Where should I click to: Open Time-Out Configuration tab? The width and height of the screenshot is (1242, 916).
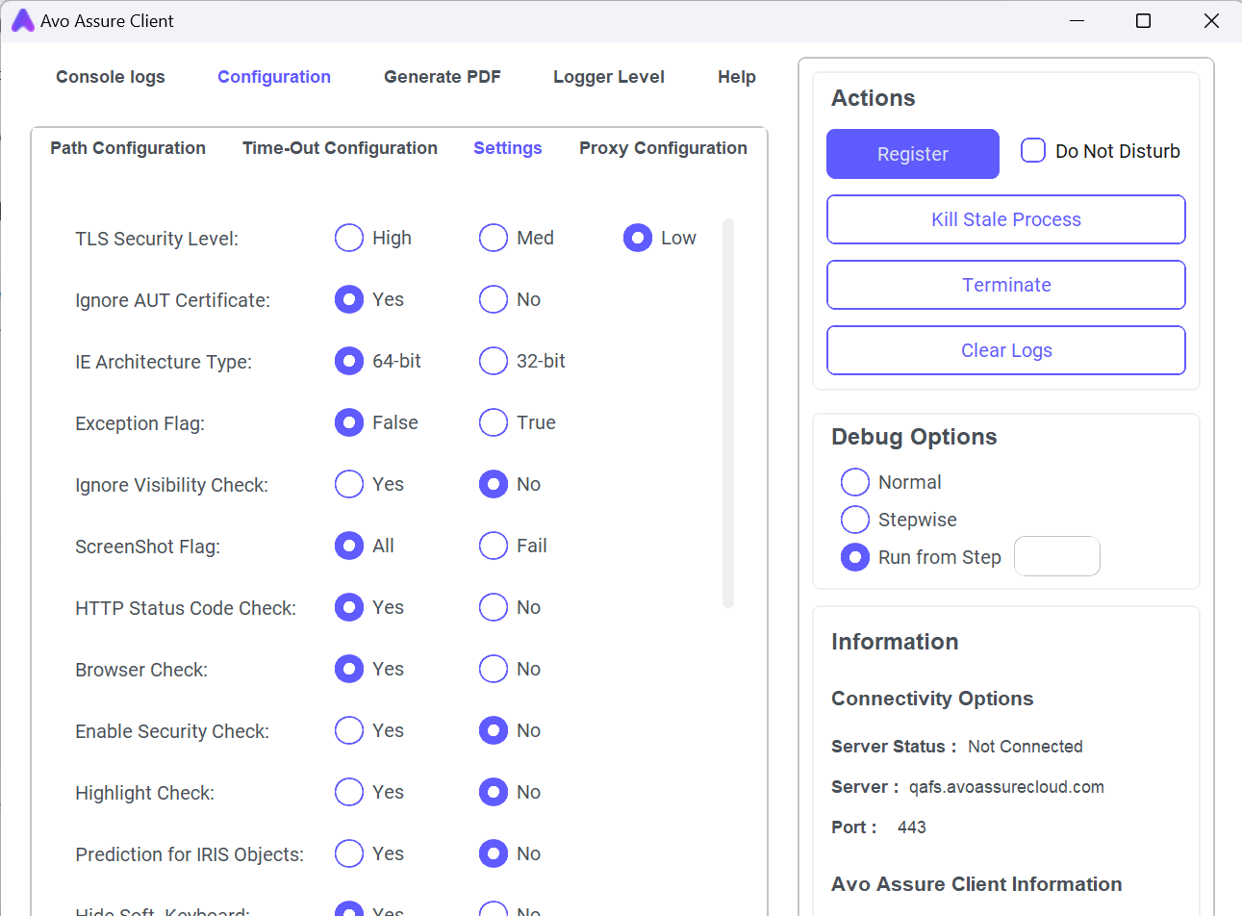click(x=340, y=148)
